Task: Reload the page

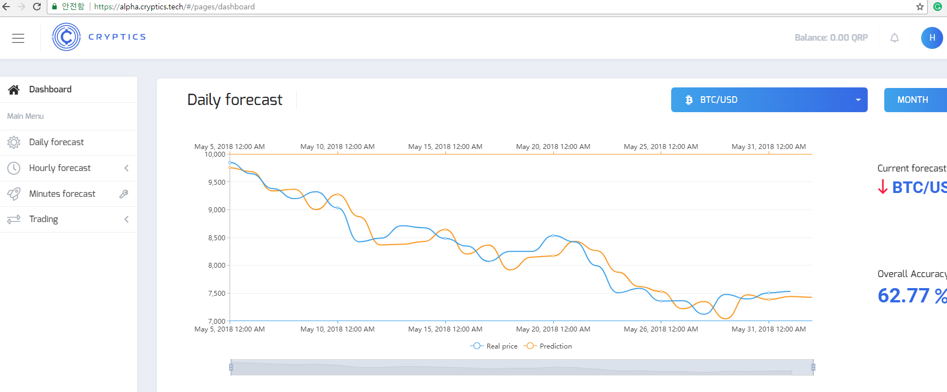Action: click(x=37, y=7)
